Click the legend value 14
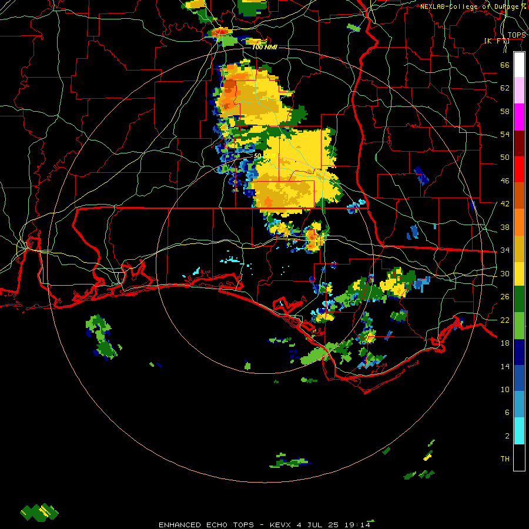The height and width of the screenshot is (529, 529). pyautogui.click(x=505, y=366)
